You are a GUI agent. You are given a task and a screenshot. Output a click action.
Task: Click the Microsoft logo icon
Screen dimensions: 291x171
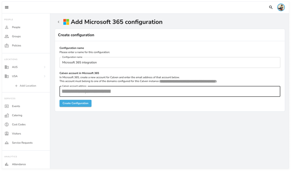click(66, 22)
